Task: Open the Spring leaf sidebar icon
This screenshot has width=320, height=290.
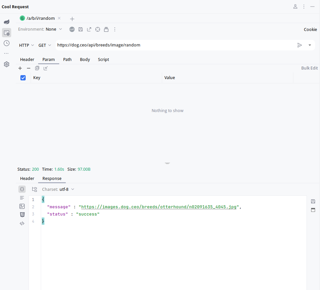Action: 7,22
